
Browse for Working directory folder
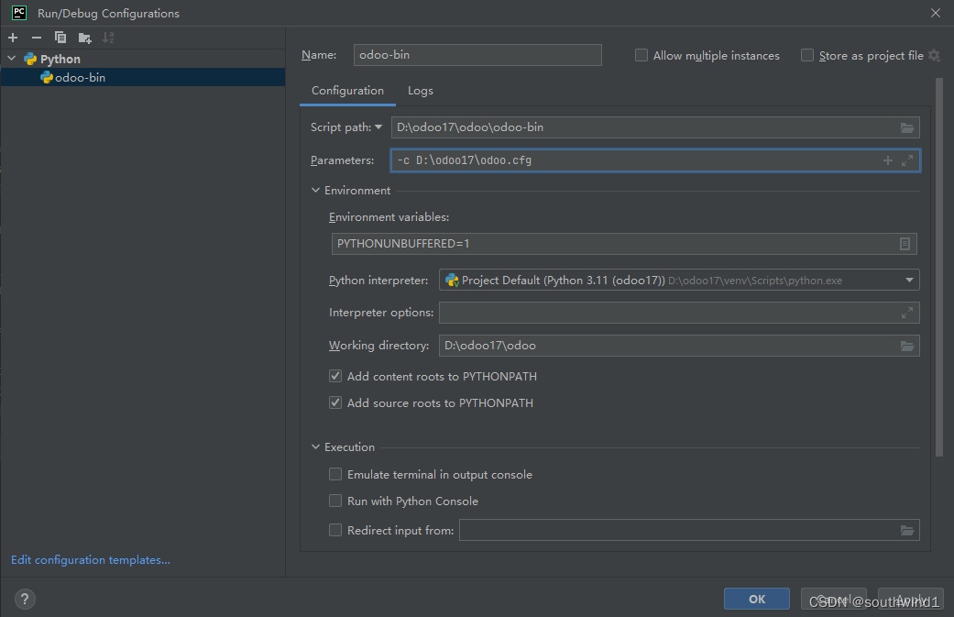pyautogui.click(x=907, y=346)
